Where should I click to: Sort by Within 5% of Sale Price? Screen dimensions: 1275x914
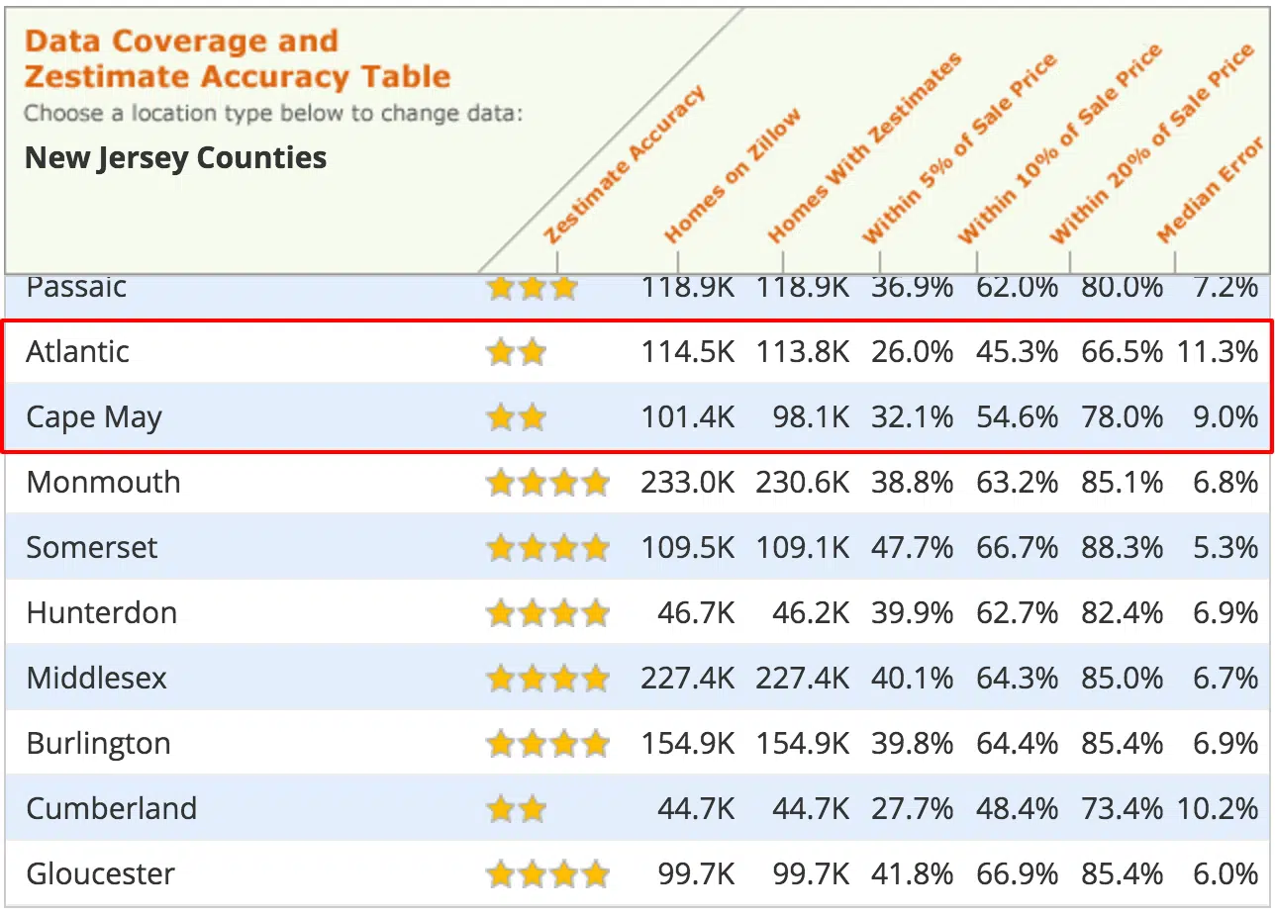click(x=959, y=148)
